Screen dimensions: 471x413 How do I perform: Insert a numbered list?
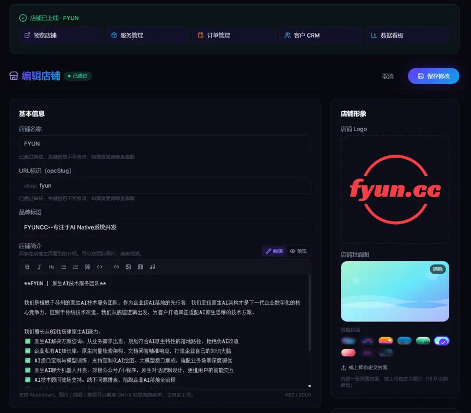point(75,267)
